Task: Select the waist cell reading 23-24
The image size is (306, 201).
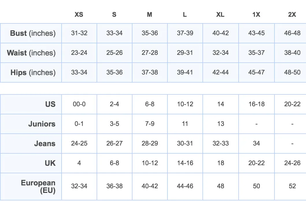Action: point(79,53)
